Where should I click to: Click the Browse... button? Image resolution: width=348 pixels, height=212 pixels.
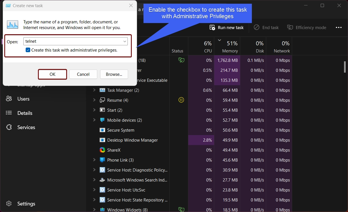click(x=114, y=74)
